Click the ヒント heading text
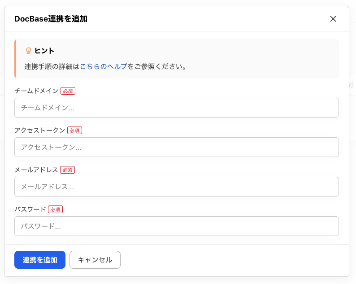Image resolution: width=356 pixels, height=284 pixels. pyautogui.click(x=44, y=51)
